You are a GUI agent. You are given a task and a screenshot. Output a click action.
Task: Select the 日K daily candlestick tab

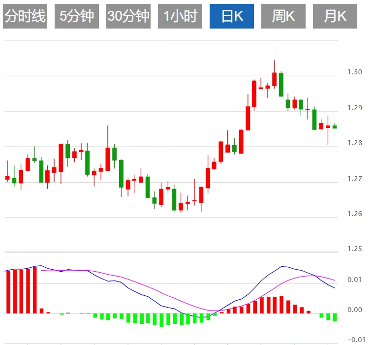(x=232, y=16)
